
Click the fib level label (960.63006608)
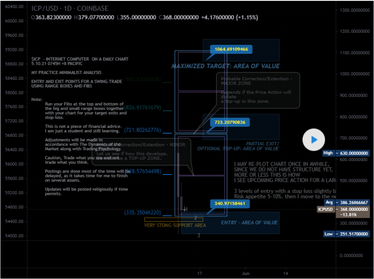[143, 79]
